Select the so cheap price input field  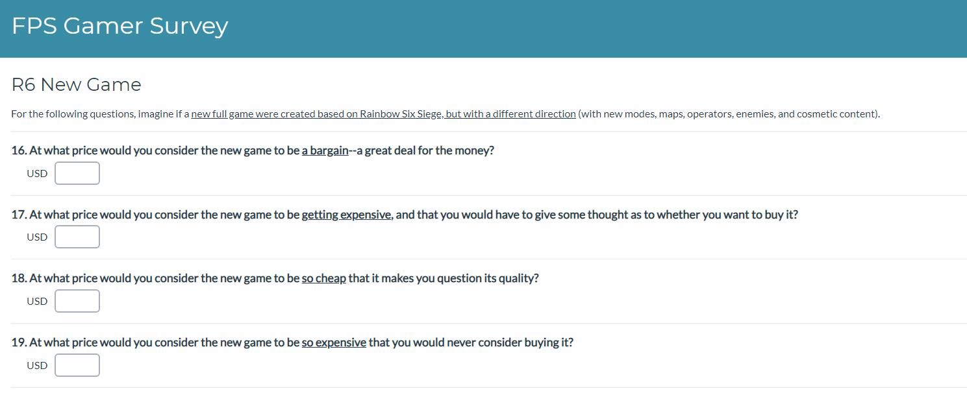point(77,301)
